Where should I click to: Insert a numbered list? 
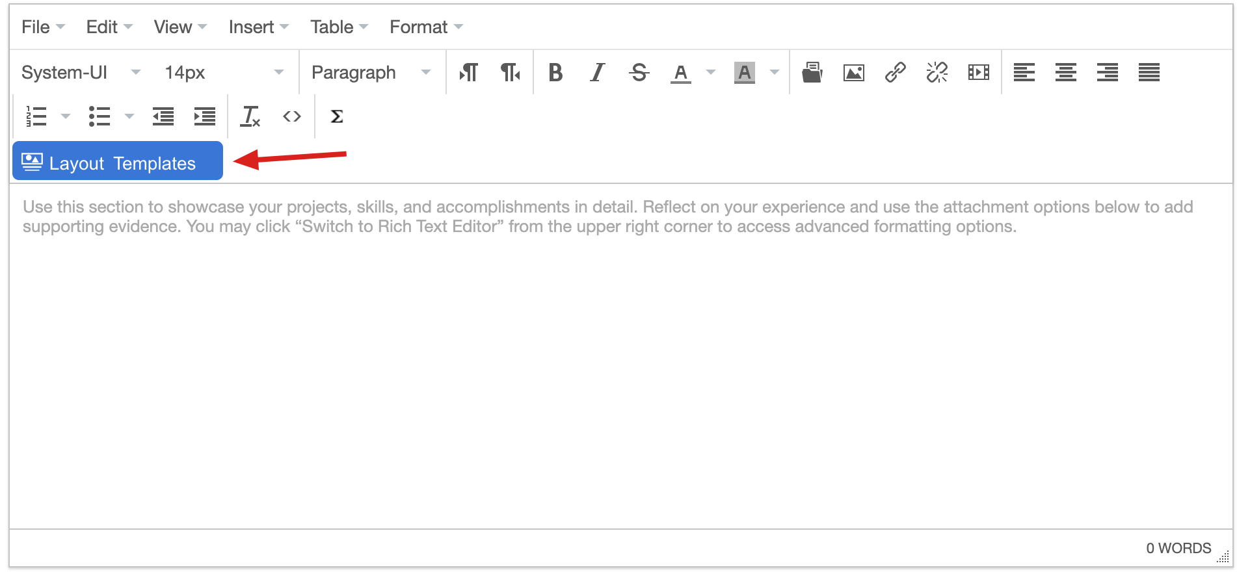pyautogui.click(x=36, y=116)
